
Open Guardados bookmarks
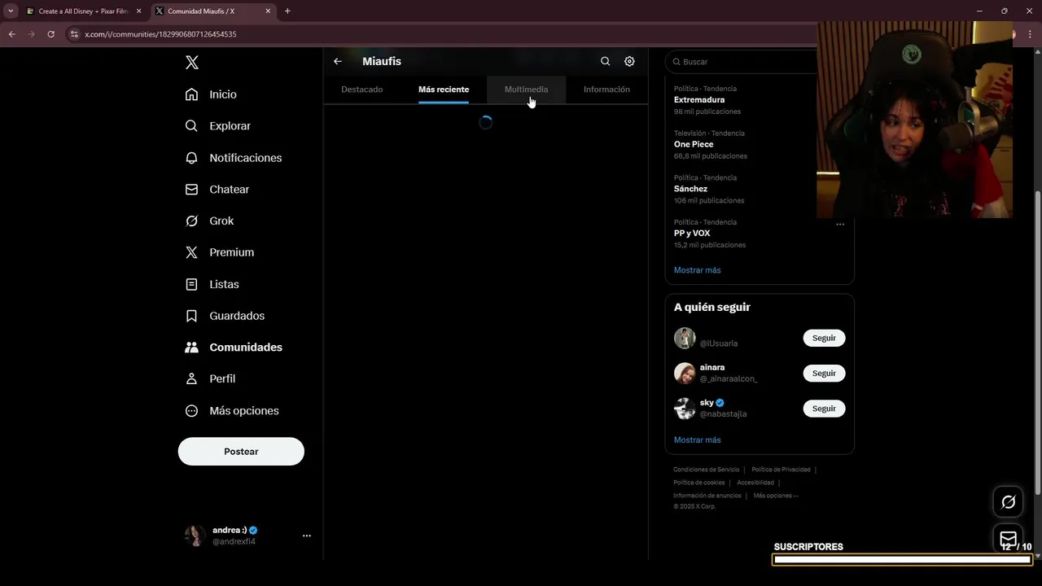point(225,316)
